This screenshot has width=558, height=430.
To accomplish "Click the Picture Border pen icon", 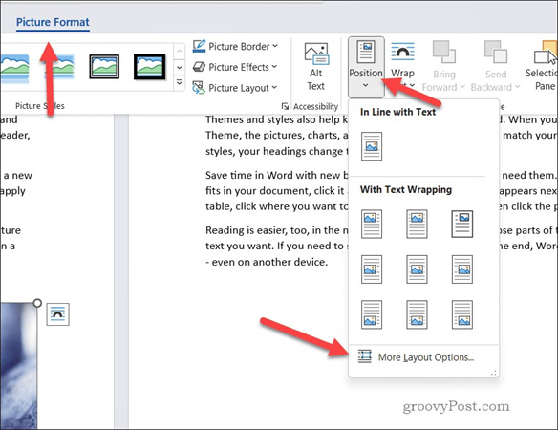I will coord(199,46).
